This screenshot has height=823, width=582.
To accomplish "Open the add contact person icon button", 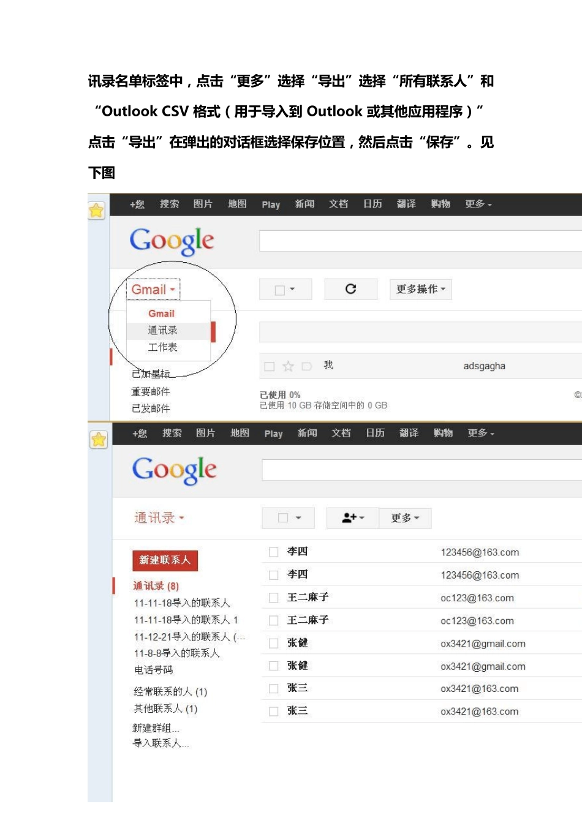I will click(353, 518).
